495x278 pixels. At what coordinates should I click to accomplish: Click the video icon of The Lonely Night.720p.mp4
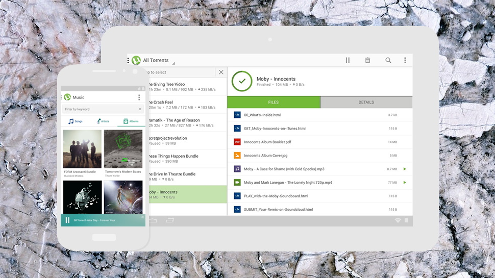click(237, 183)
